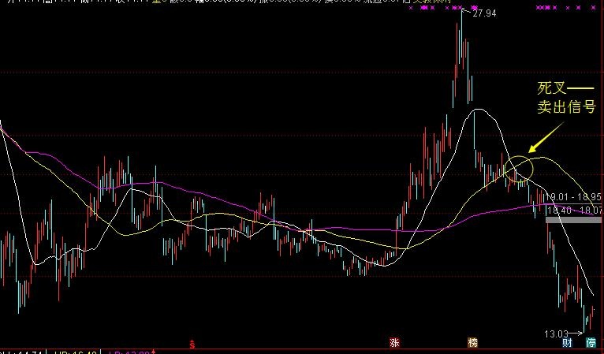Click the red 张 marker icon
Screen dimensions: 604x354
pos(393,343)
